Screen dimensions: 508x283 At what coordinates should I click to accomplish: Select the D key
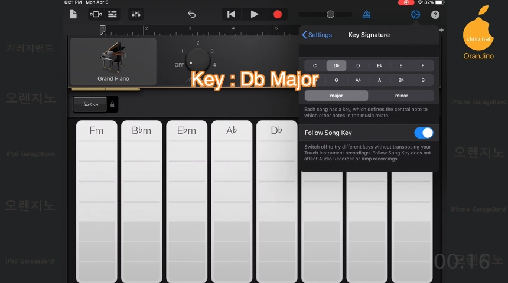[x=358, y=65]
